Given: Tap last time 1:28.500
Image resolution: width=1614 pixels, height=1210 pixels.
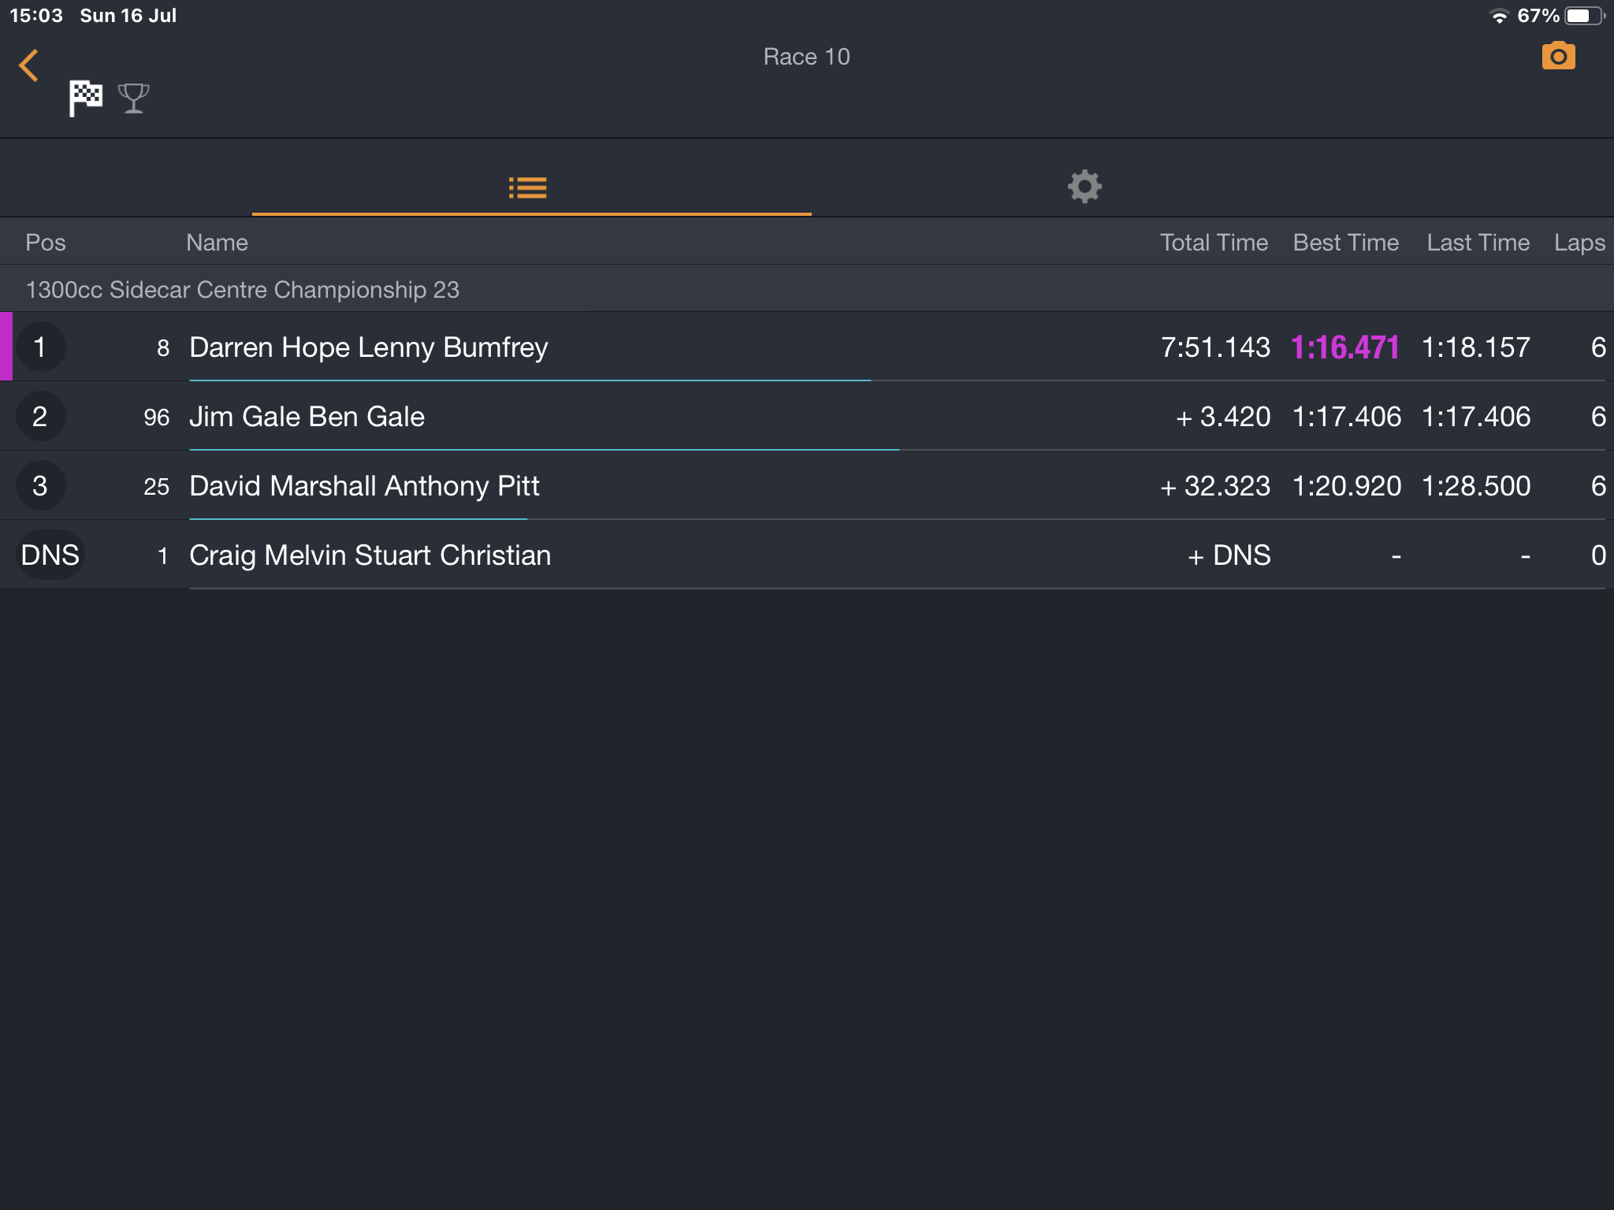Looking at the screenshot, I should click(1476, 486).
